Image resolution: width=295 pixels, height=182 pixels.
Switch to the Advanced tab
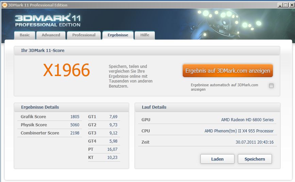(x=51, y=35)
